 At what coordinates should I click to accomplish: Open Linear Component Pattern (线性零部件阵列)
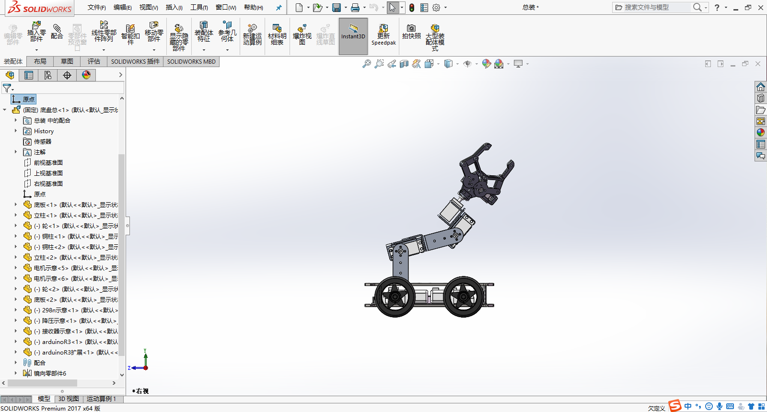click(104, 32)
